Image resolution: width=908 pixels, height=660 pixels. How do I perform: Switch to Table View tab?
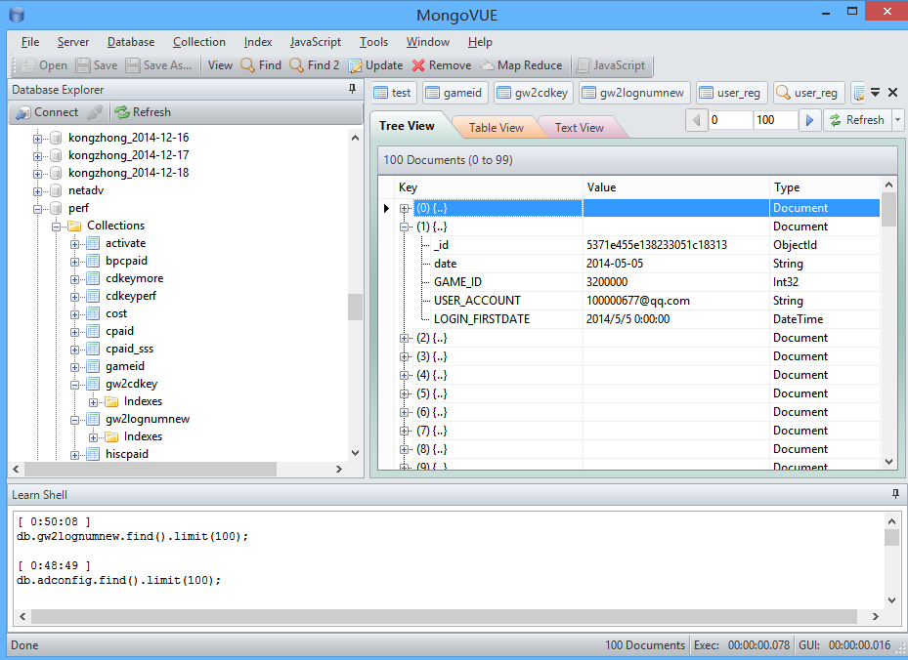pos(497,128)
